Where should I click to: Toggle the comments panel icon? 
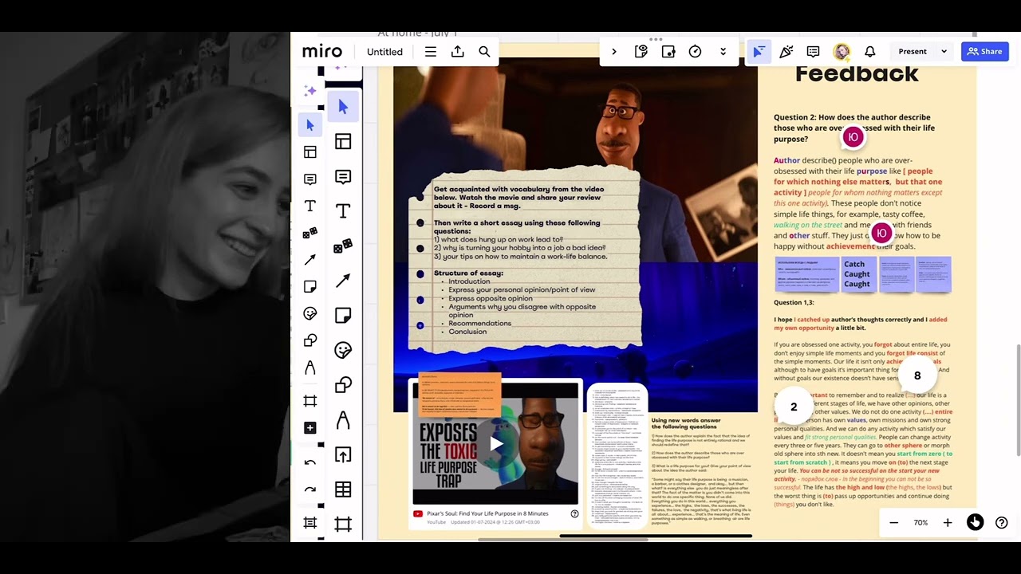tap(814, 52)
